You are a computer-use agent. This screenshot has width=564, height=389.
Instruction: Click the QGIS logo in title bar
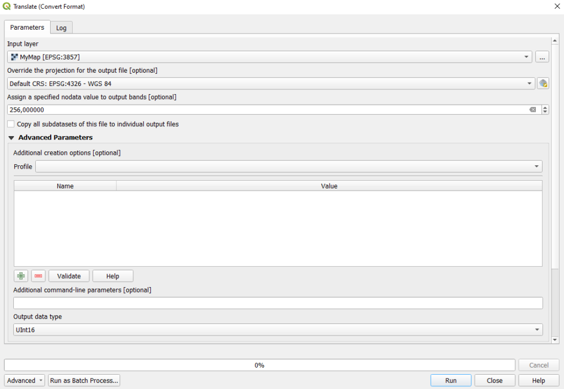click(x=7, y=7)
